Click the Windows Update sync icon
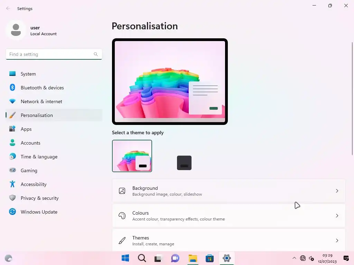The image size is (354, 265). (12, 212)
